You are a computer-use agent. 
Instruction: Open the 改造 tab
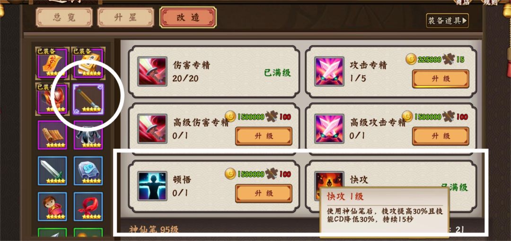[188, 17]
